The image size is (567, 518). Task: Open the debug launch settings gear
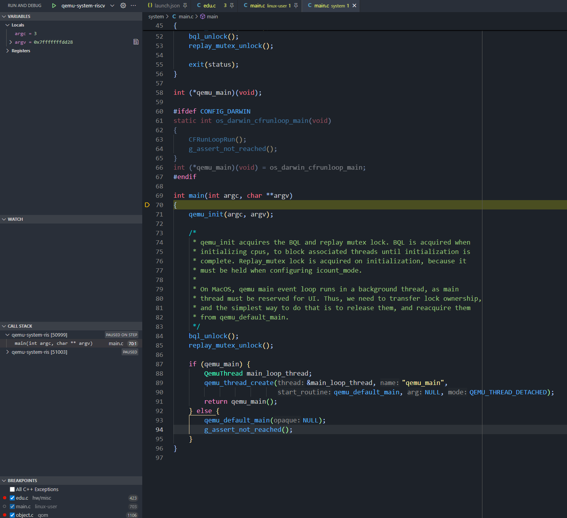123,5
